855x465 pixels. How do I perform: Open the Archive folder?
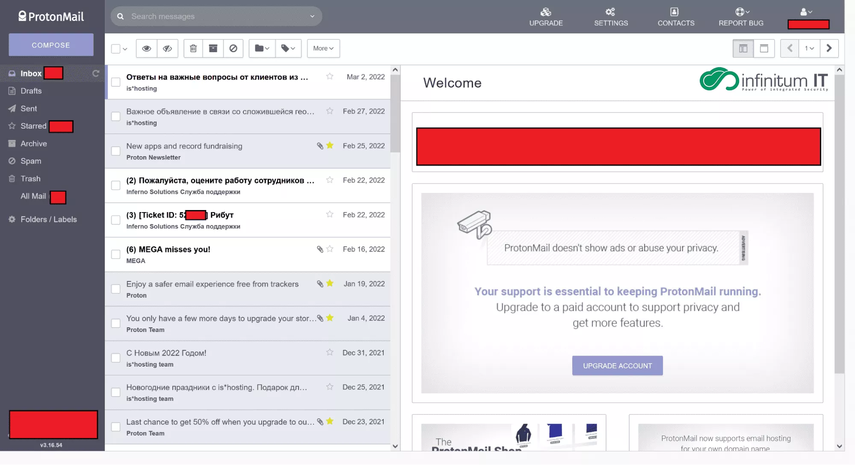[33, 144]
